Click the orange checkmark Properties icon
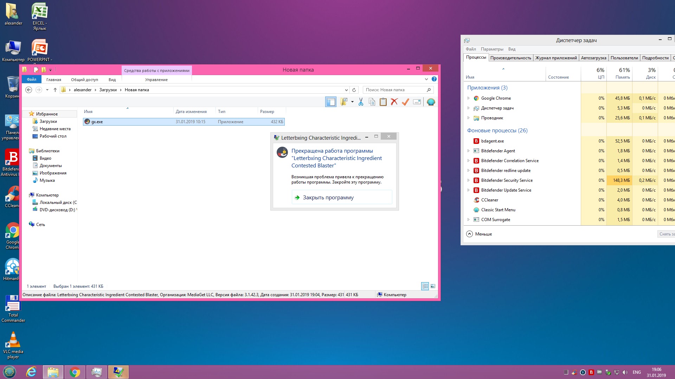The height and width of the screenshot is (379, 675). coord(405,102)
